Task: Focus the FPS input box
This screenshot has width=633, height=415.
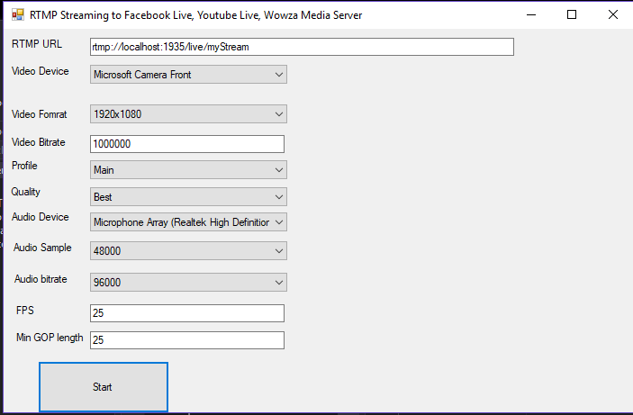Action: coord(187,313)
